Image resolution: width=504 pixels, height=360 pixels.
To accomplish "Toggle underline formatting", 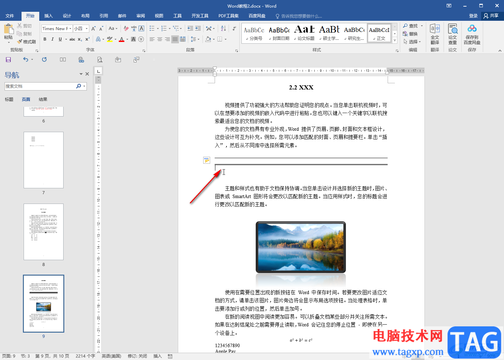I will pos(60,39).
